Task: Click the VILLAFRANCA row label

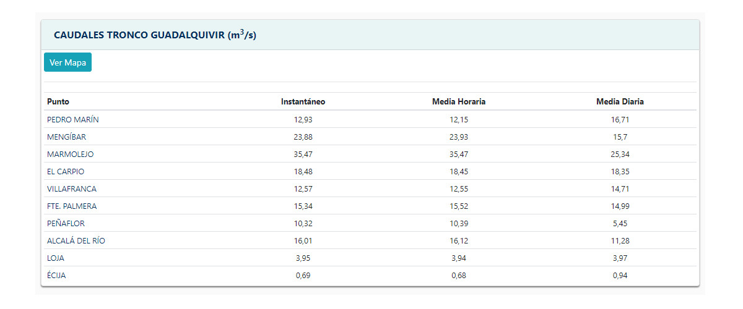Action: pyautogui.click(x=72, y=188)
